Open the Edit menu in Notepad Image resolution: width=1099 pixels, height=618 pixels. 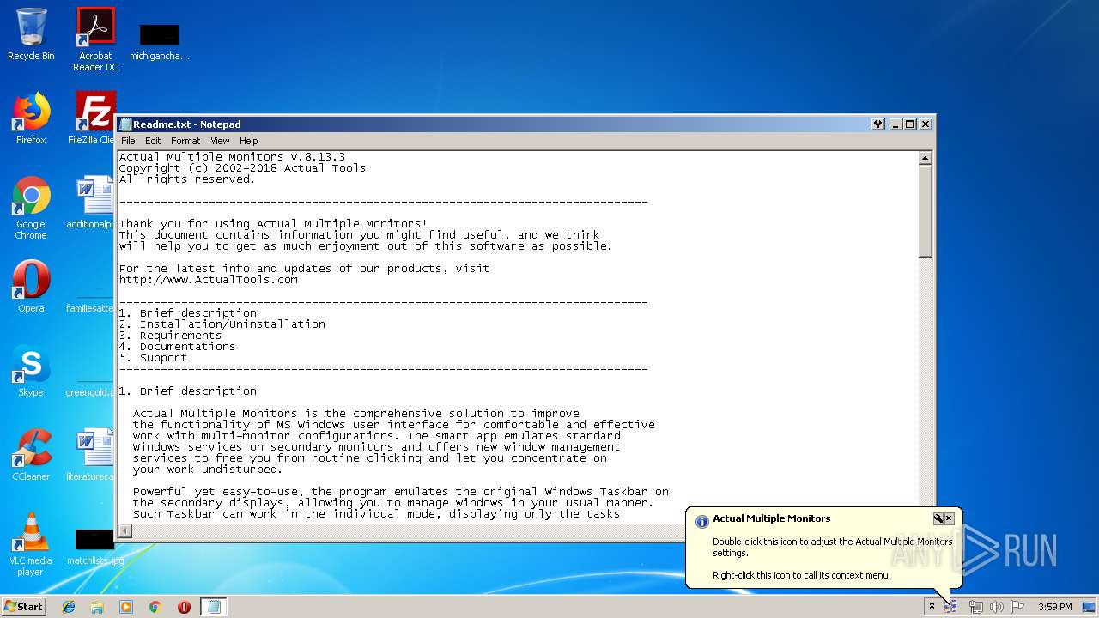coord(153,141)
